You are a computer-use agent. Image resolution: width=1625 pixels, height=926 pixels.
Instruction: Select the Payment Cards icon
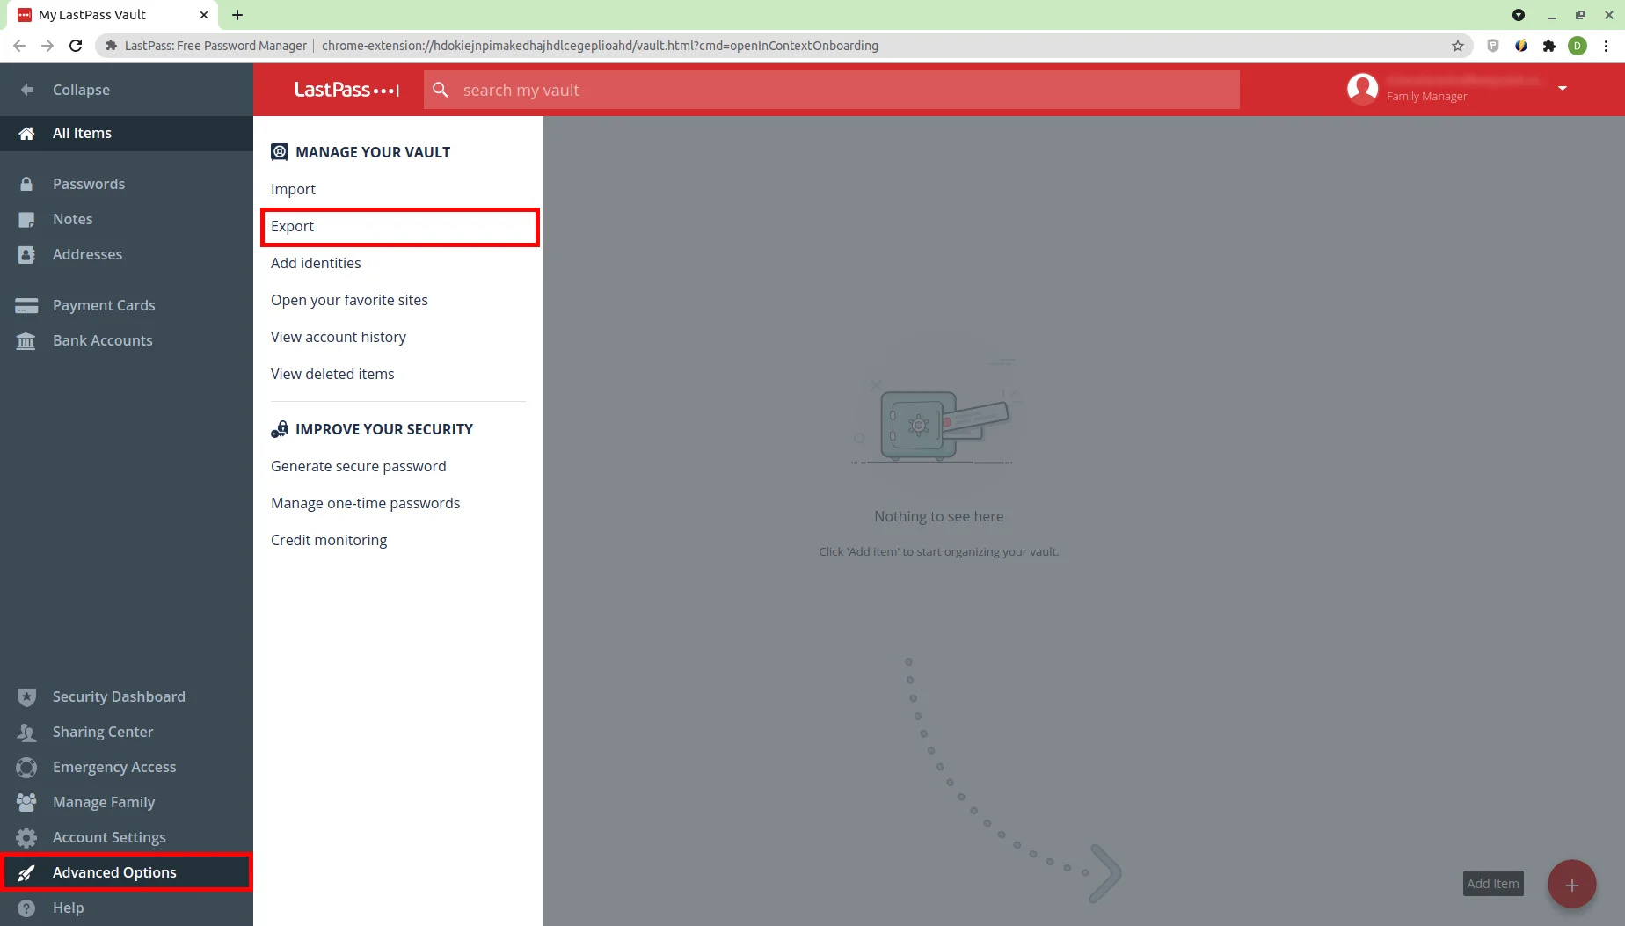(x=26, y=305)
